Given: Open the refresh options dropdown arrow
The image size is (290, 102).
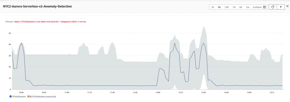Looking at the screenshot, I should [281, 7].
